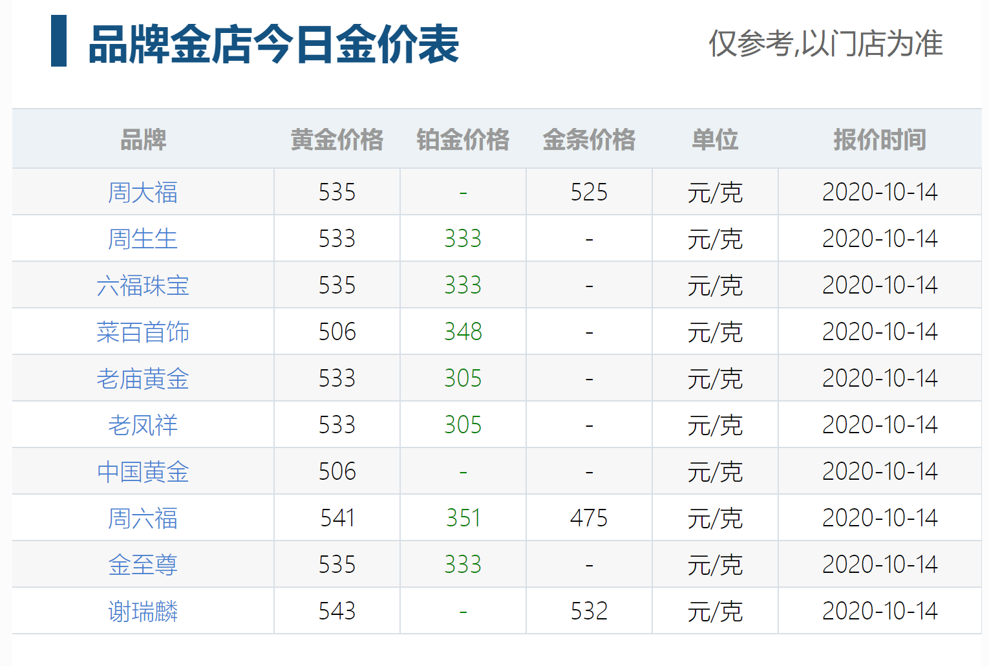Open the 周六福 brand link
The image size is (989, 666).
[143, 518]
